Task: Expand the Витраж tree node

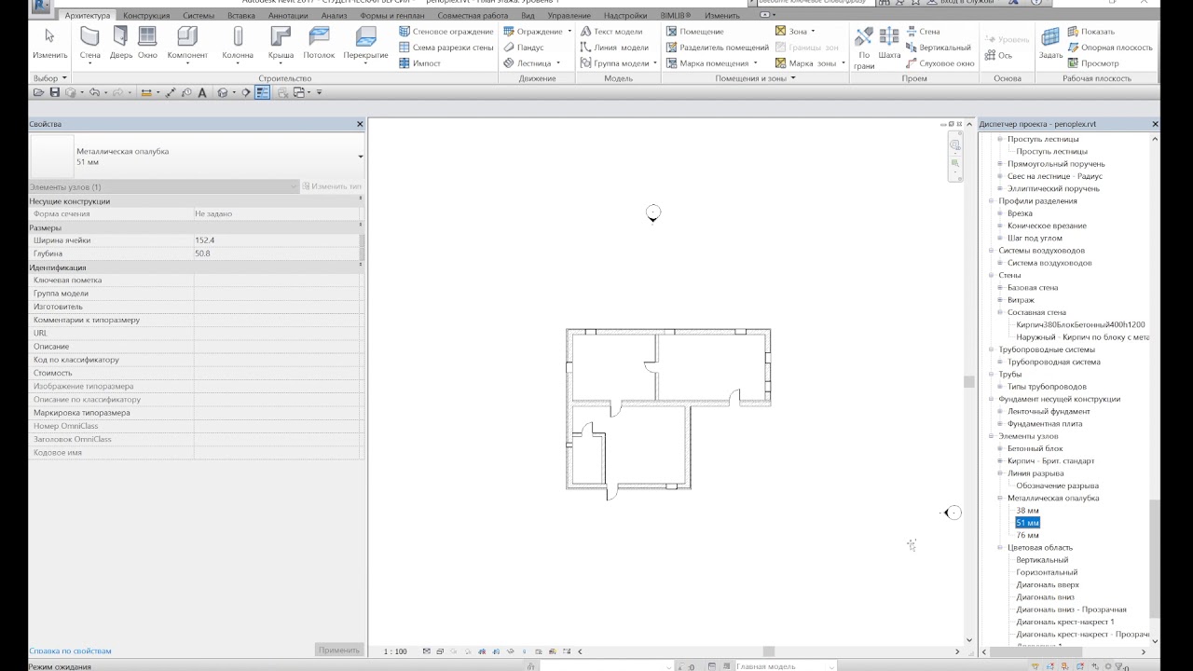Action: pos(1000,300)
